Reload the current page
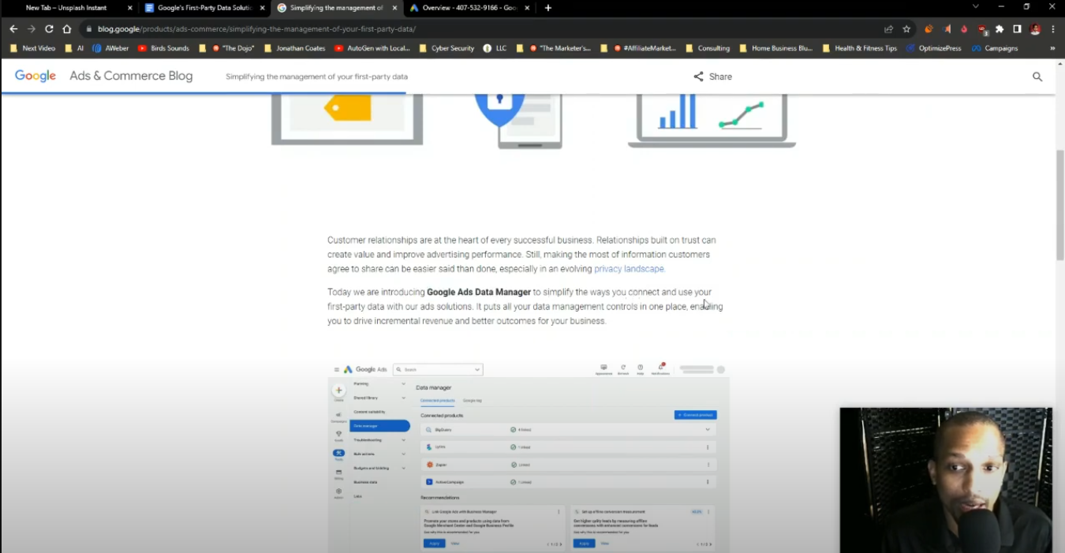The height and width of the screenshot is (553, 1065). pyautogui.click(x=49, y=28)
